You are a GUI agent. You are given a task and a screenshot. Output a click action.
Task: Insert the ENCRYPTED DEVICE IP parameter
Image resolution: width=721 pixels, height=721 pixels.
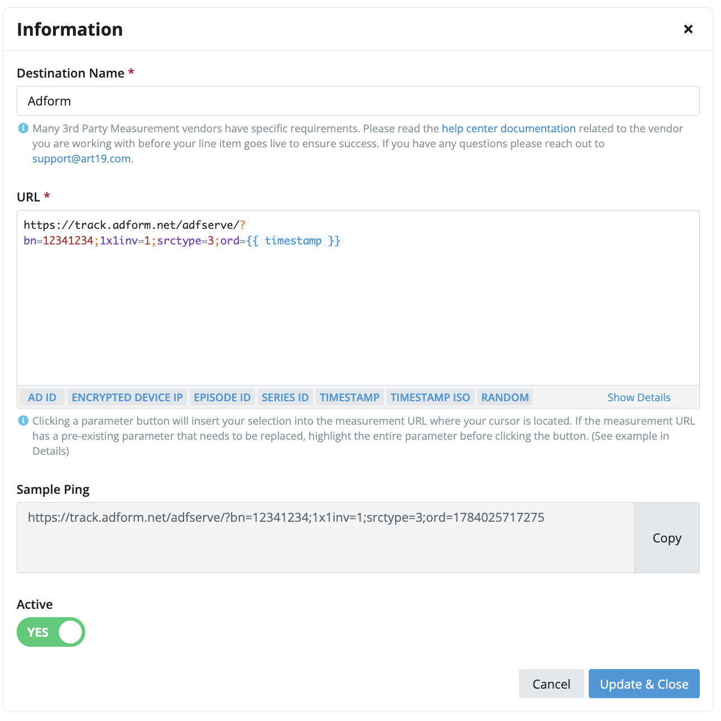127,397
